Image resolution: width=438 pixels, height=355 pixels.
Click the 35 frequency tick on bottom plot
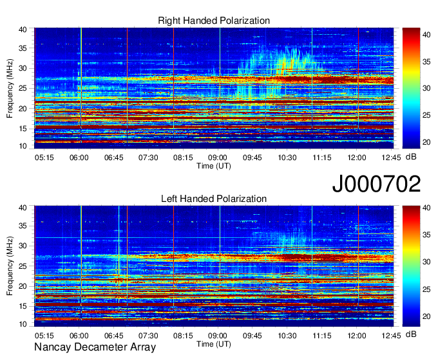click(x=23, y=226)
